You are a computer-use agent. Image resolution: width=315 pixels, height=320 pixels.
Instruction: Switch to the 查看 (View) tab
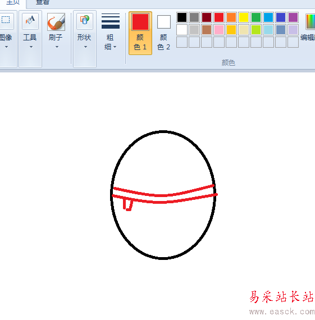(x=43, y=2)
